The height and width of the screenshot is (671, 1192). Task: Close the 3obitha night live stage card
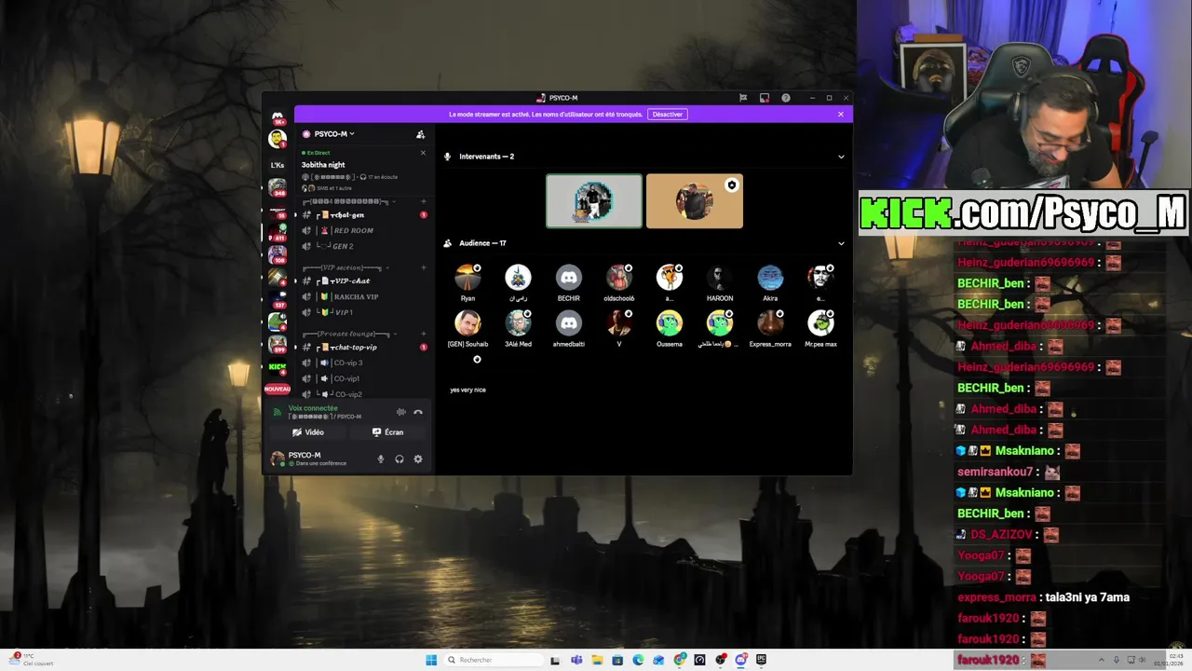[x=423, y=153]
